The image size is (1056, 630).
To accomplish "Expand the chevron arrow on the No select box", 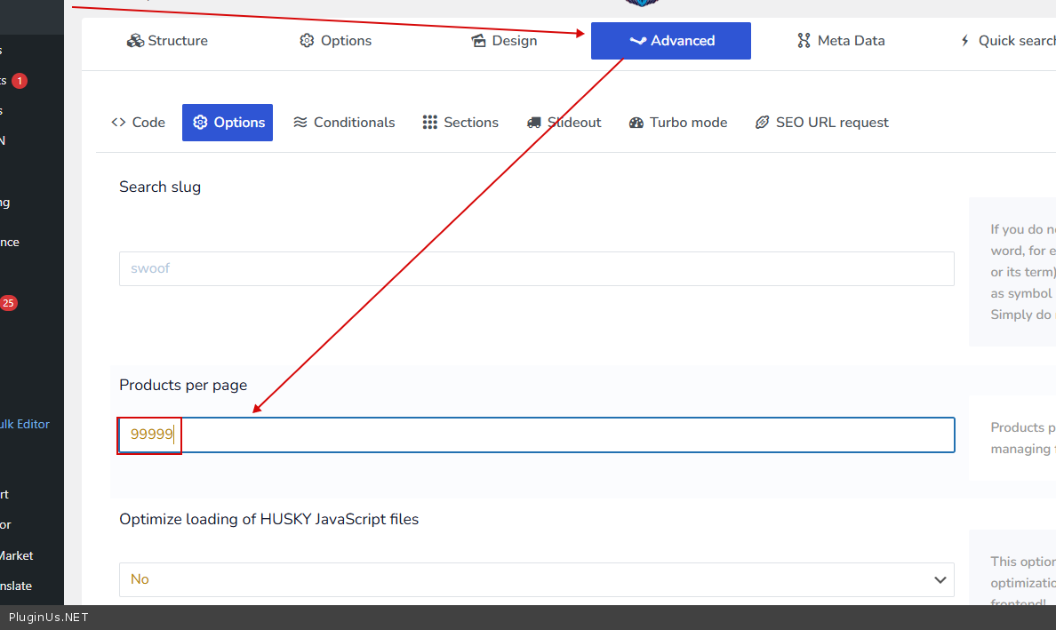I will (940, 579).
